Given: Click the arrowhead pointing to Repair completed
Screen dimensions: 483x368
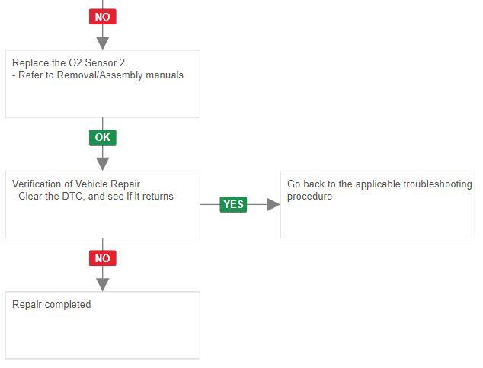Looking at the screenshot, I should click(103, 284).
